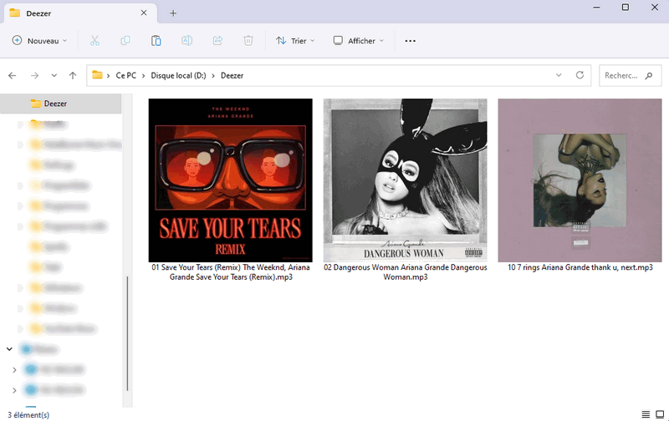The width and height of the screenshot is (669, 421).
Task: Click the '3 élément(s)' status text
Action: click(x=28, y=414)
